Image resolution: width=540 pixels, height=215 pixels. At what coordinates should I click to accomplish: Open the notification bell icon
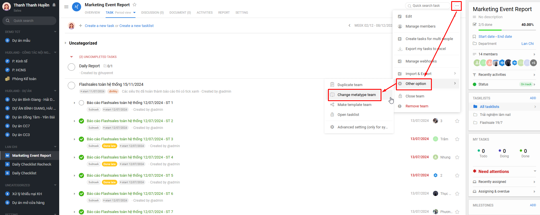54,5
